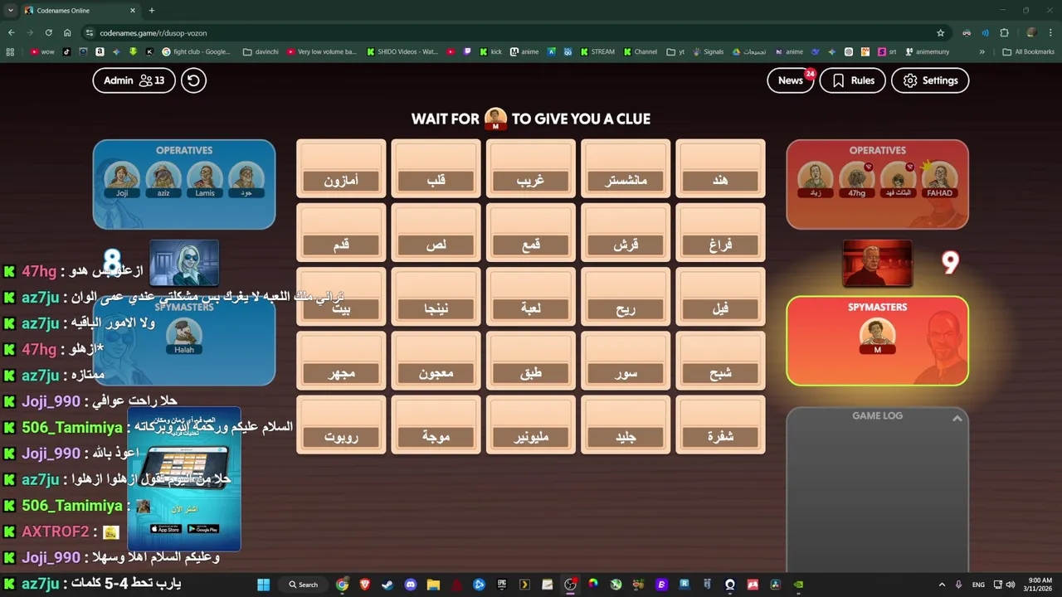Select the word card قلب

(x=436, y=169)
